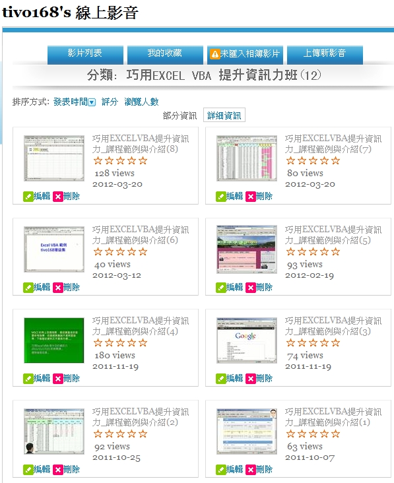The width and height of the screenshot is (394, 483).
Task: Click the pink delete icon for video (1)
Action: [250, 470]
